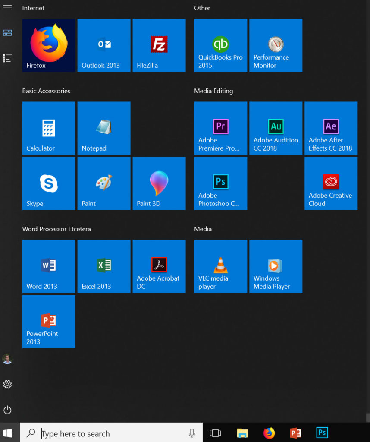Launch Word 2013 tile

click(49, 266)
